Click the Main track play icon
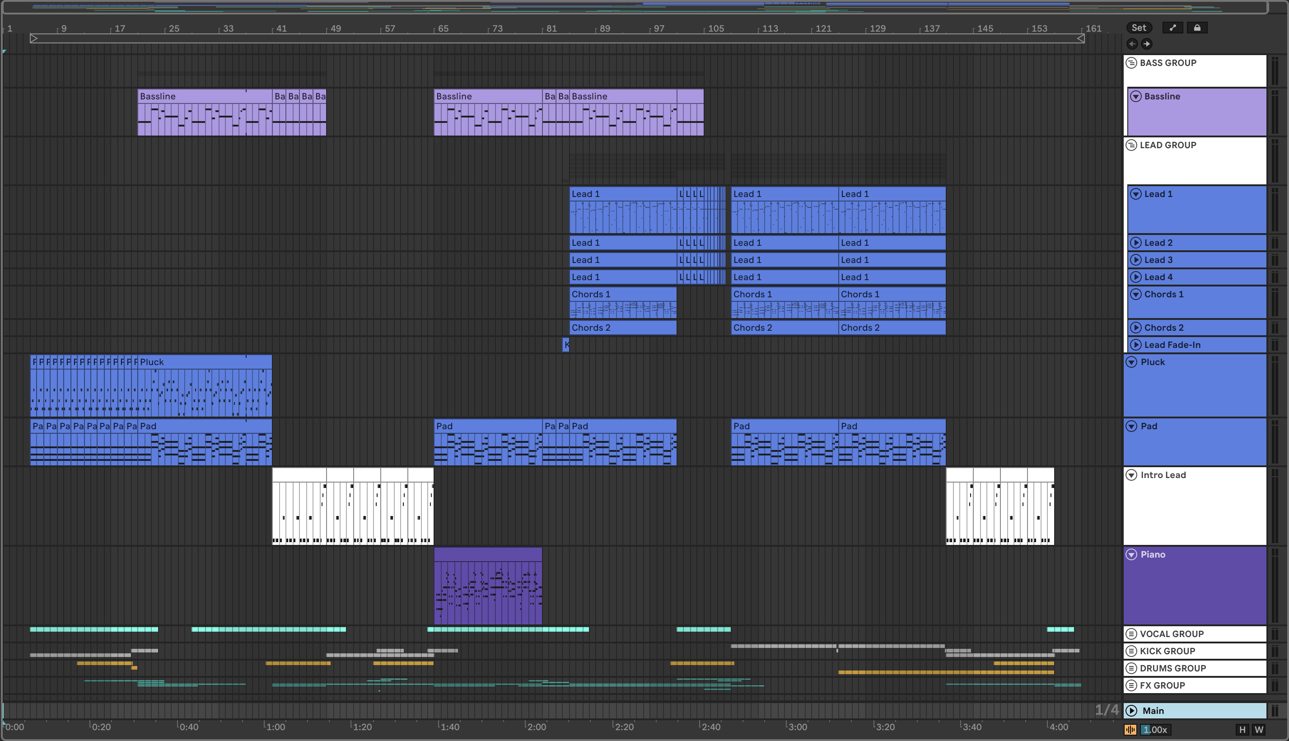The image size is (1289, 741). (x=1131, y=711)
